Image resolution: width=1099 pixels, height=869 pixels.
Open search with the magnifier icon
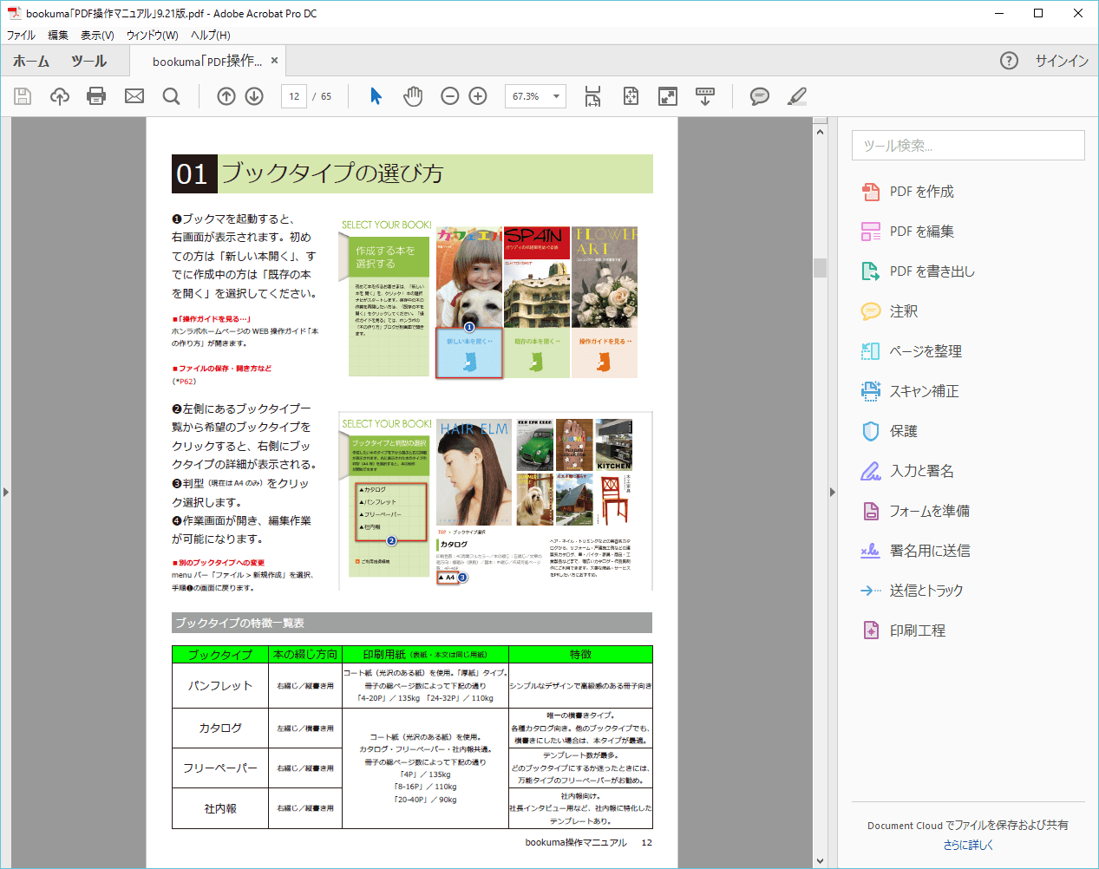(x=171, y=96)
